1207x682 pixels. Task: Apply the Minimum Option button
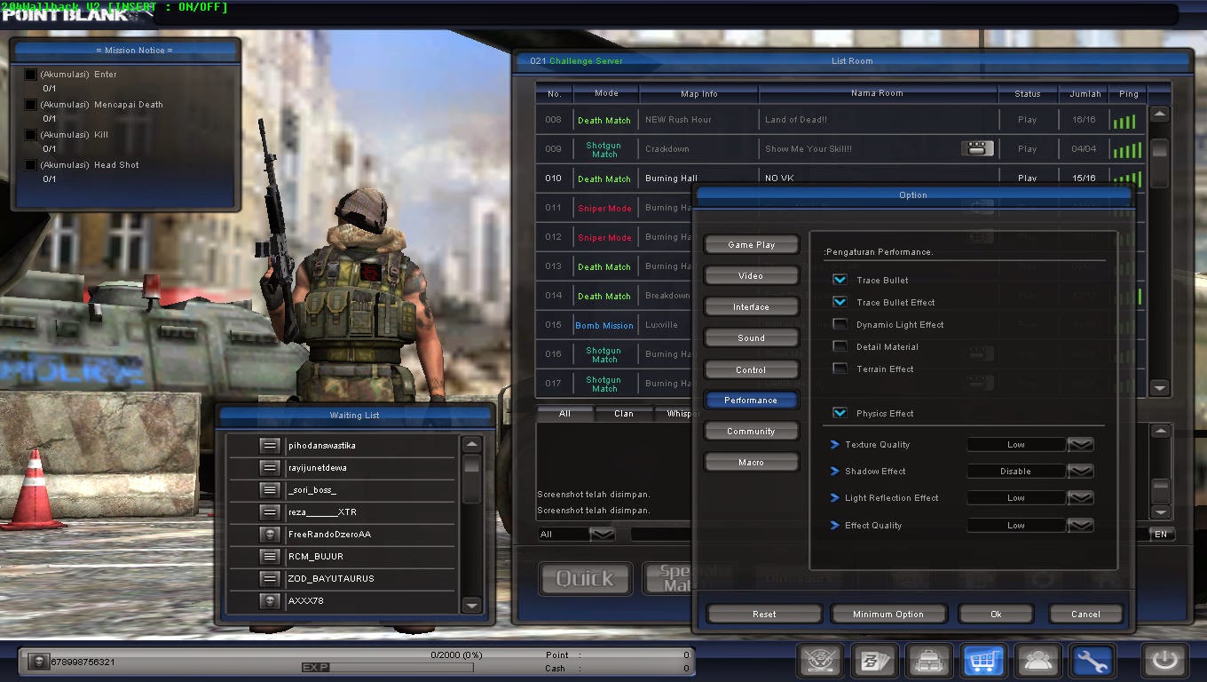[888, 614]
